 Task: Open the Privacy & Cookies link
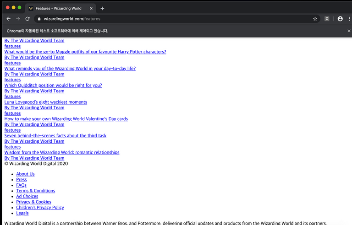pos(33,202)
